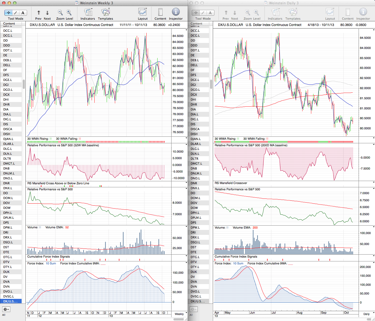Viewport: 375px width, 321px height.
Task: Select the crosshair tool in Tool Mode
Action: coord(8,13)
